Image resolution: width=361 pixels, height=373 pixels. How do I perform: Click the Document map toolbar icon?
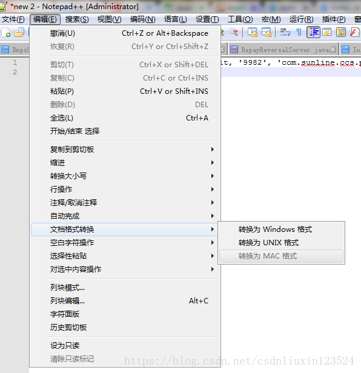click(x=341, y=32)
